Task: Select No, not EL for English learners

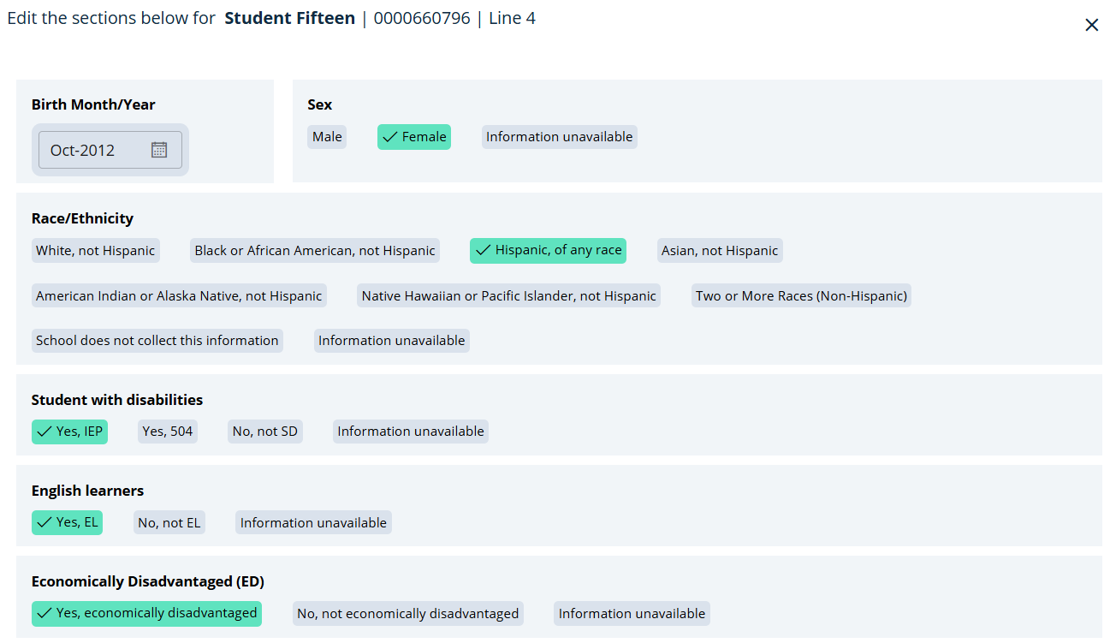Action: click(x=169, y=523)
